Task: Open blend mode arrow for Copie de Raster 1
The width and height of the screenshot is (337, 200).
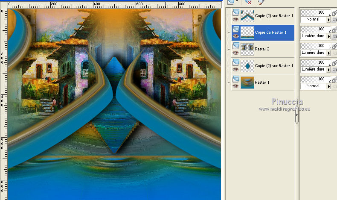Action: click(328, 36)
